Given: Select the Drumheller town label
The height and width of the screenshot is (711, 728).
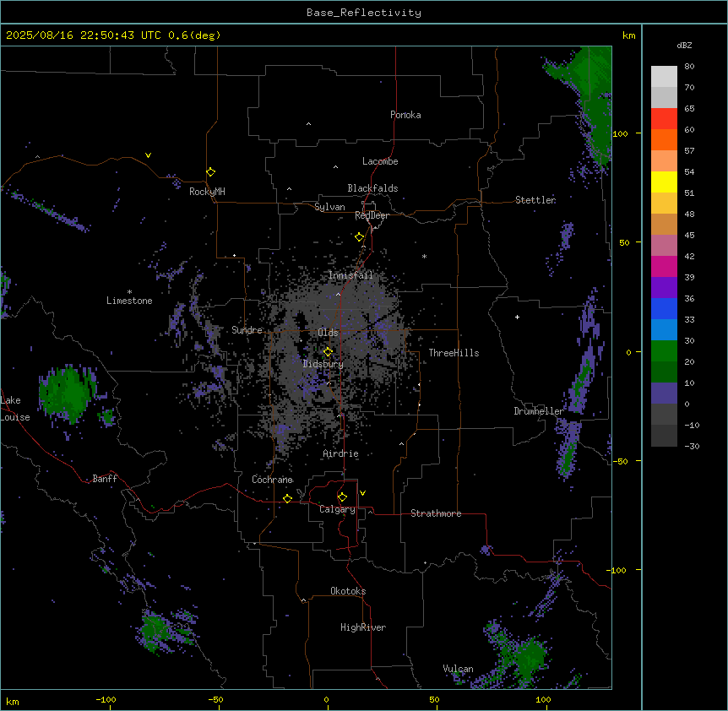Looking at the screenshot, I should [x=539, y=411].
